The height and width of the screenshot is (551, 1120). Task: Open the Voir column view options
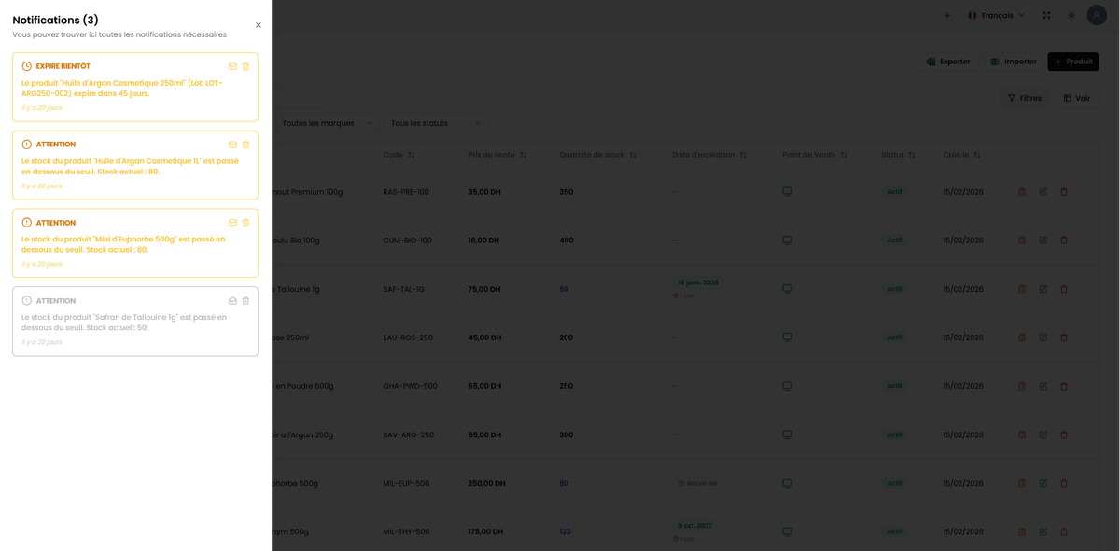click(1076, 98)
